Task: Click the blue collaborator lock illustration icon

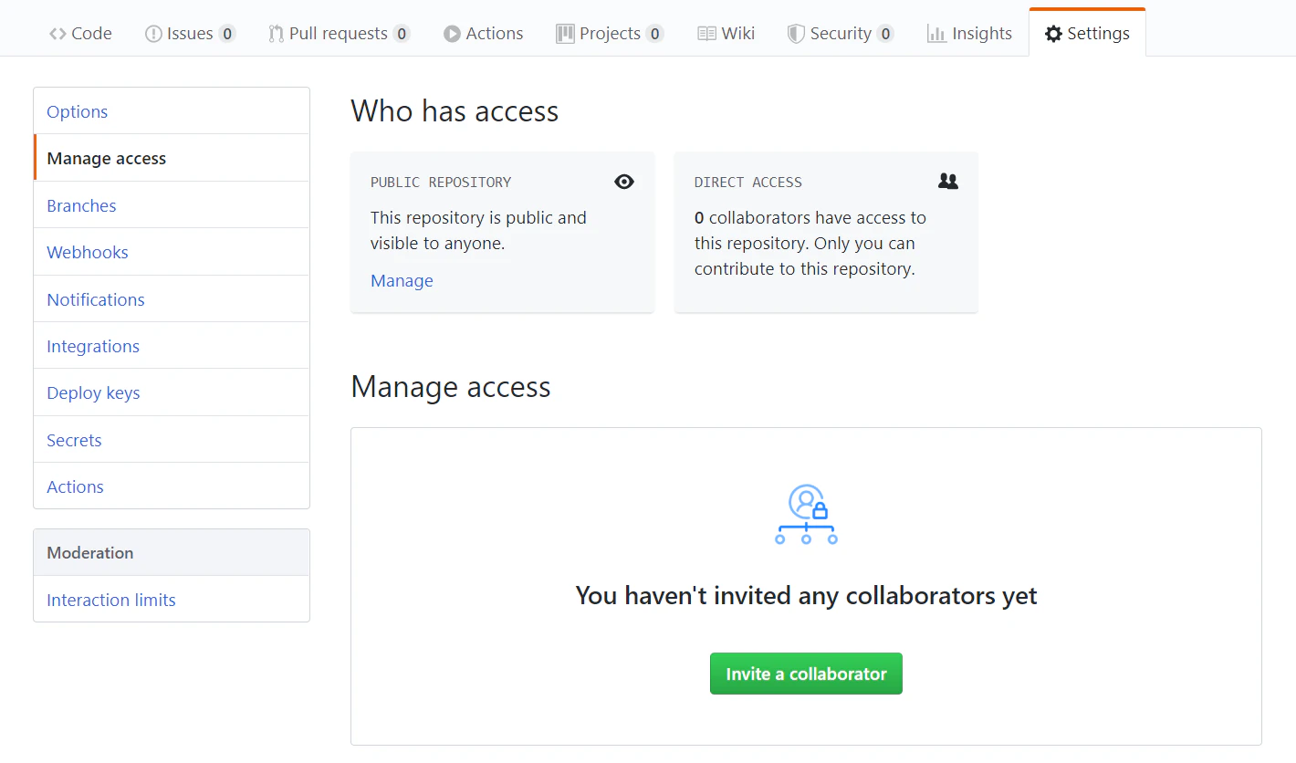Action: [806, 515]
